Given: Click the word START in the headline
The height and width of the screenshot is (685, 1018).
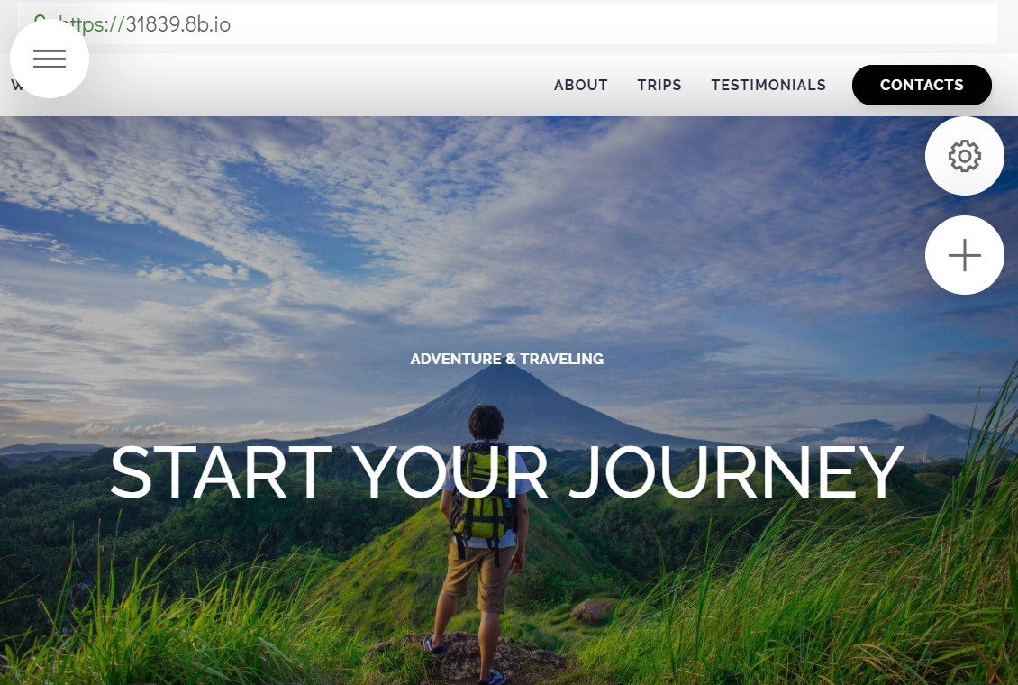Looking at the screenshot, I should point(221,472).
